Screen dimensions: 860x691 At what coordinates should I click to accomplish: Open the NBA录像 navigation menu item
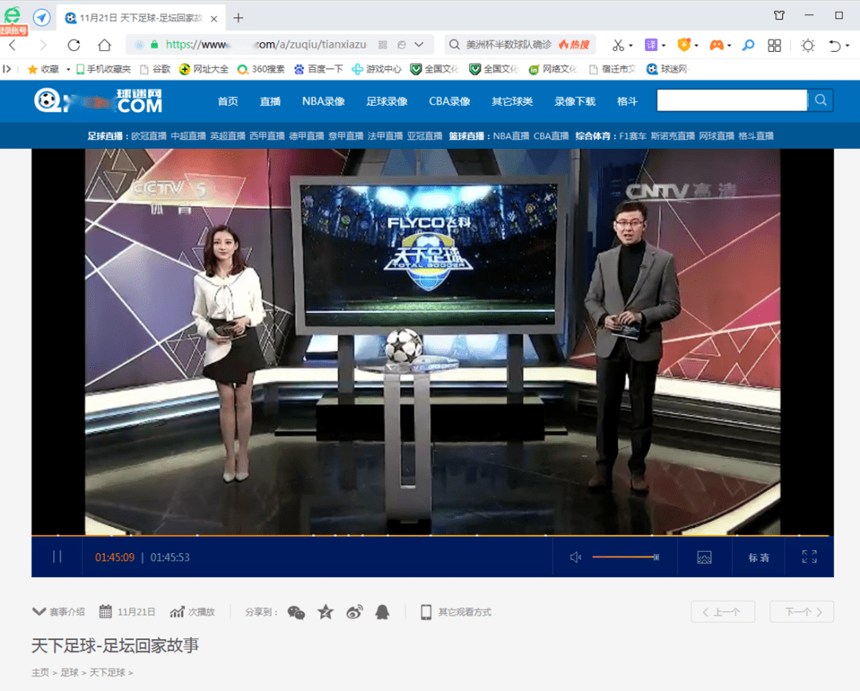(323, 101)
